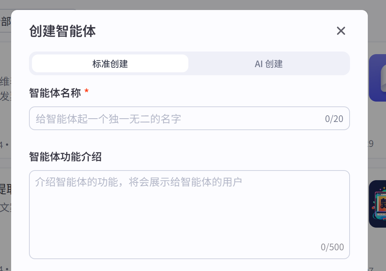Click the 0/500 character counter

tap(333, 247)
